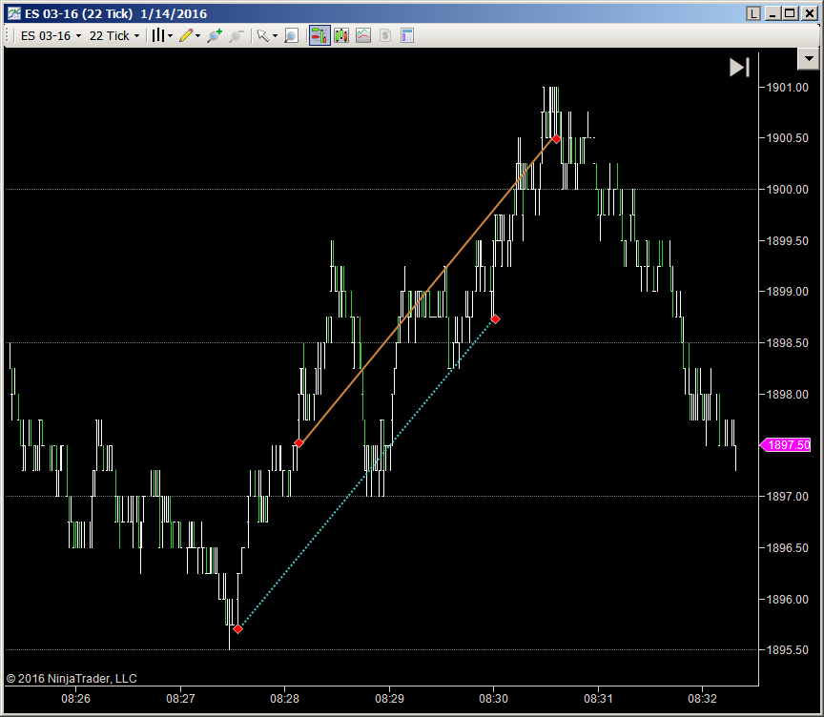This screenshot has width=824, height=717.
Task: Click the L link button in title bar
Action: click(753, 13)
